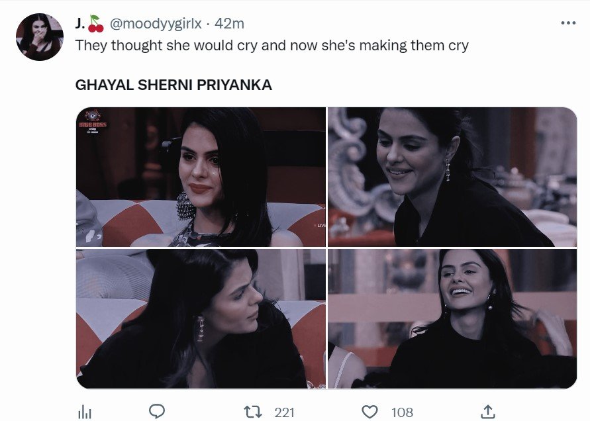
Task: Click the reply speech bubble icon
Action: [156, 412]
